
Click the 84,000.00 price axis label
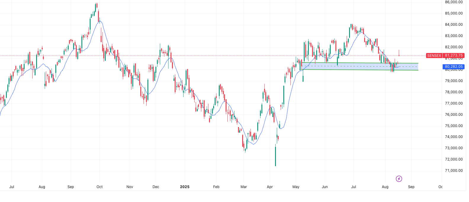(454, 25)
